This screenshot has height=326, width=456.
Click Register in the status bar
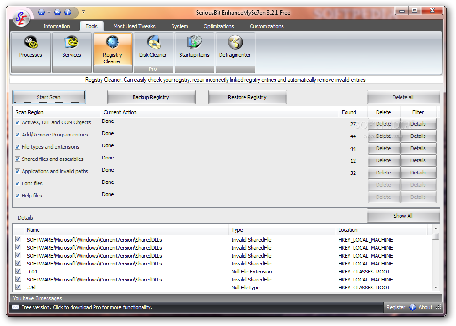click(395, 307)
